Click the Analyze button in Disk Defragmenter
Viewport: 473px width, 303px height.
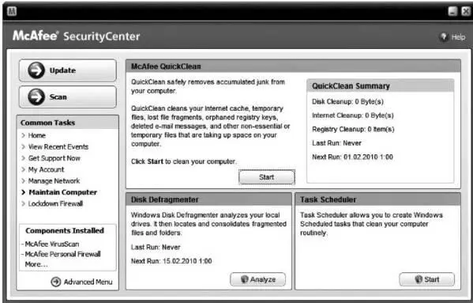coord(258,279)
